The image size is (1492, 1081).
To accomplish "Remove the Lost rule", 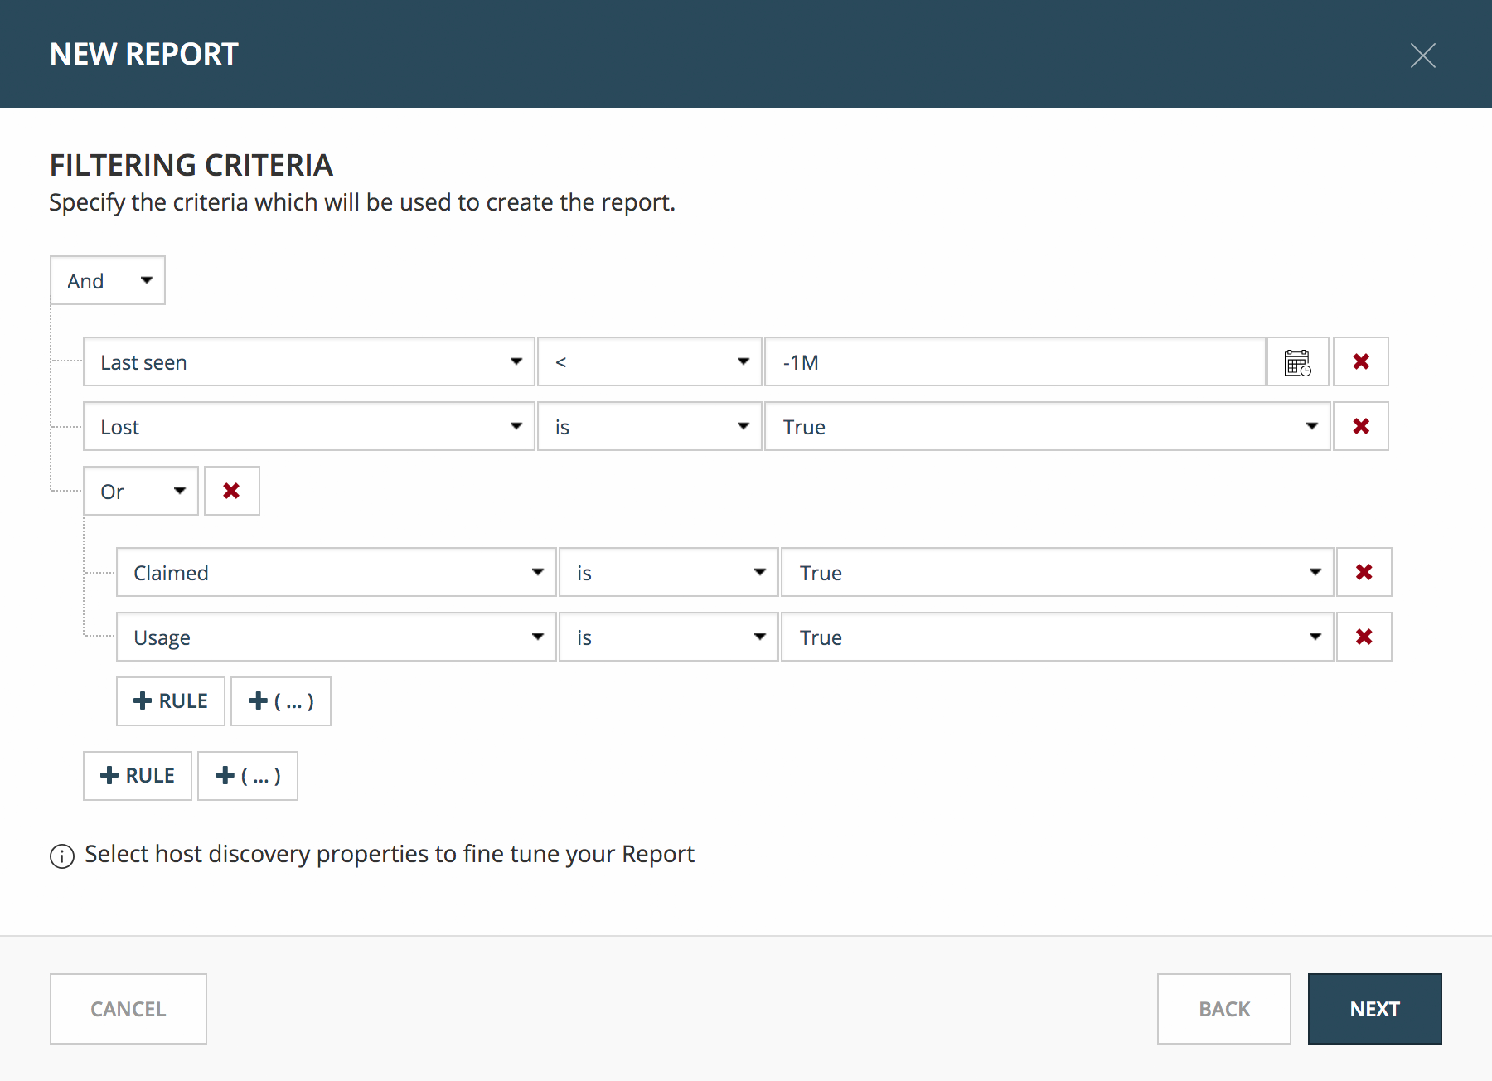I will pos(1361,427).
